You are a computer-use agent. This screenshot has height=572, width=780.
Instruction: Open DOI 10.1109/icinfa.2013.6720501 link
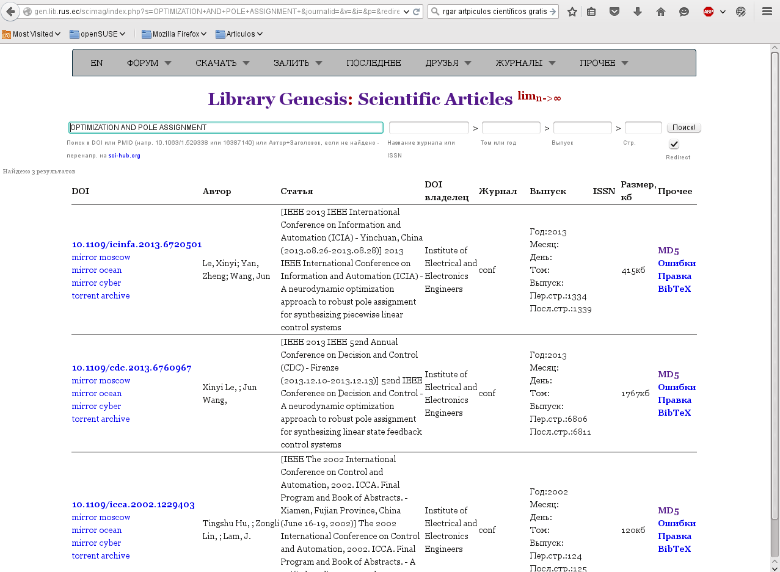[137, 244]
